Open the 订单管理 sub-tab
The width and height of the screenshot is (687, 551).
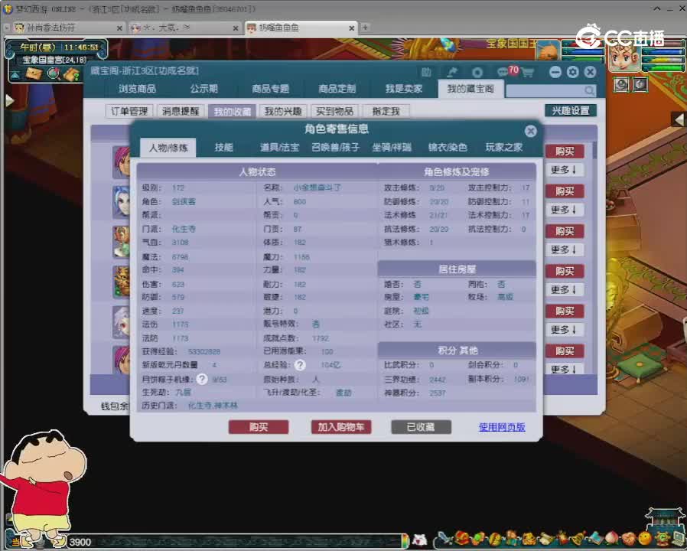click(129, 111)
